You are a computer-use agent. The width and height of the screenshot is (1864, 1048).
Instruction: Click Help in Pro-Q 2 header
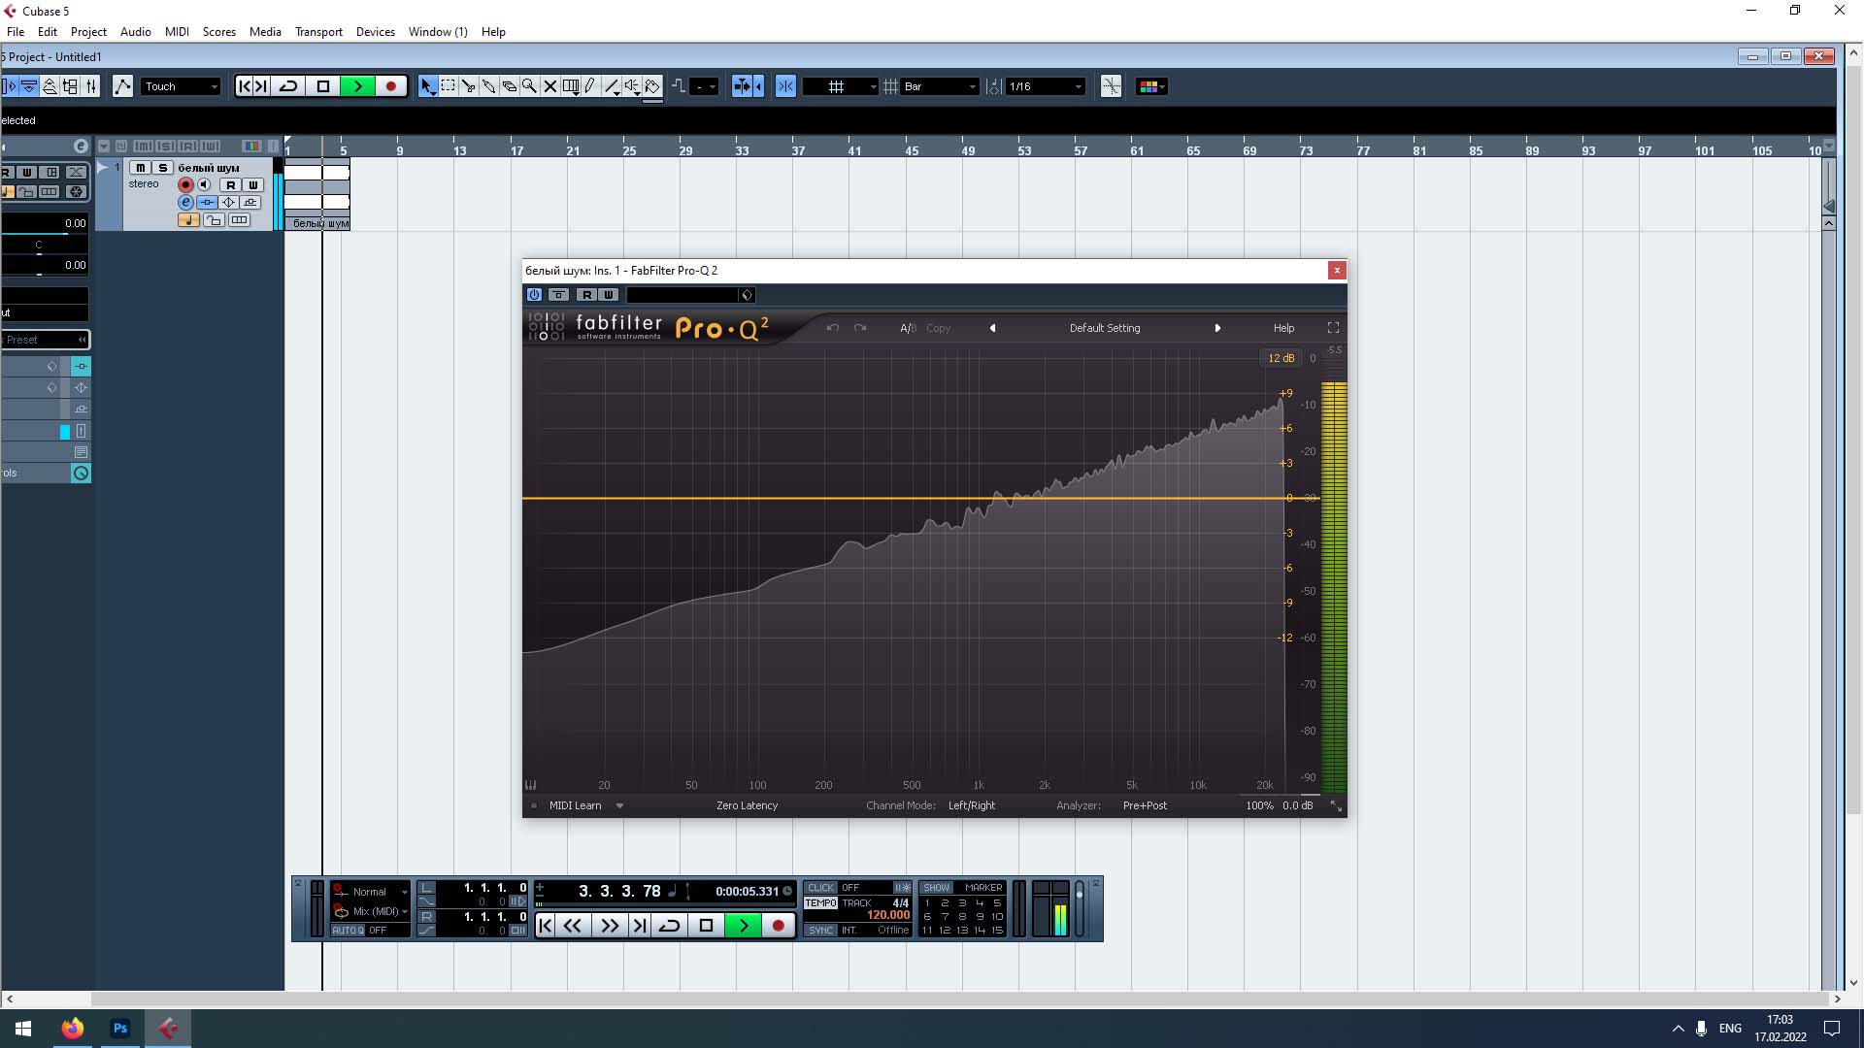(x=1283, y=328)
